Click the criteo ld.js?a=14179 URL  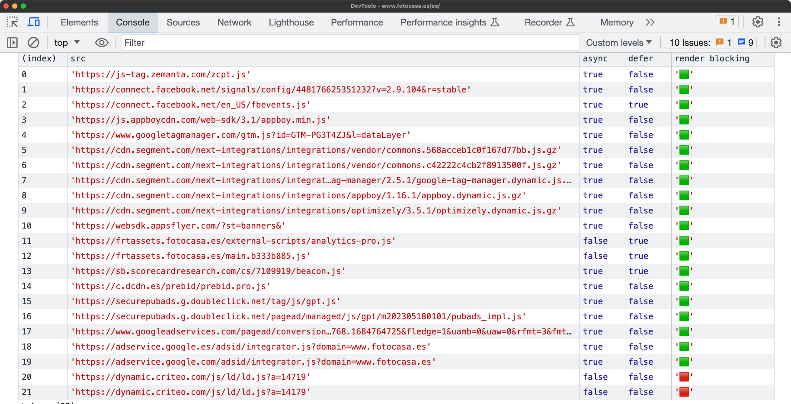(191, 392)
